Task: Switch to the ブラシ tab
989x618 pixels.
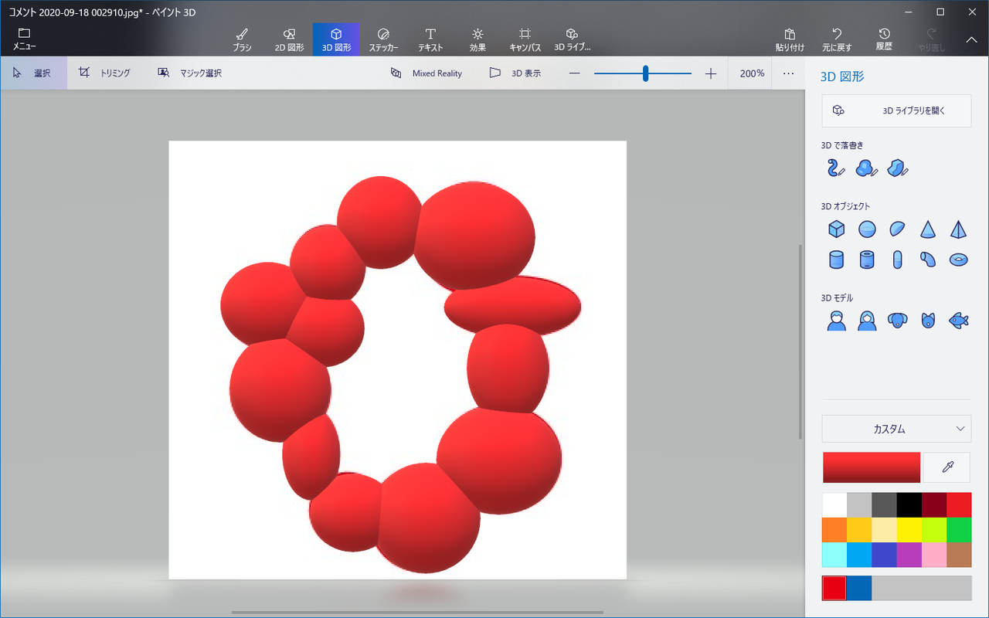Action: tap(242, 39)
